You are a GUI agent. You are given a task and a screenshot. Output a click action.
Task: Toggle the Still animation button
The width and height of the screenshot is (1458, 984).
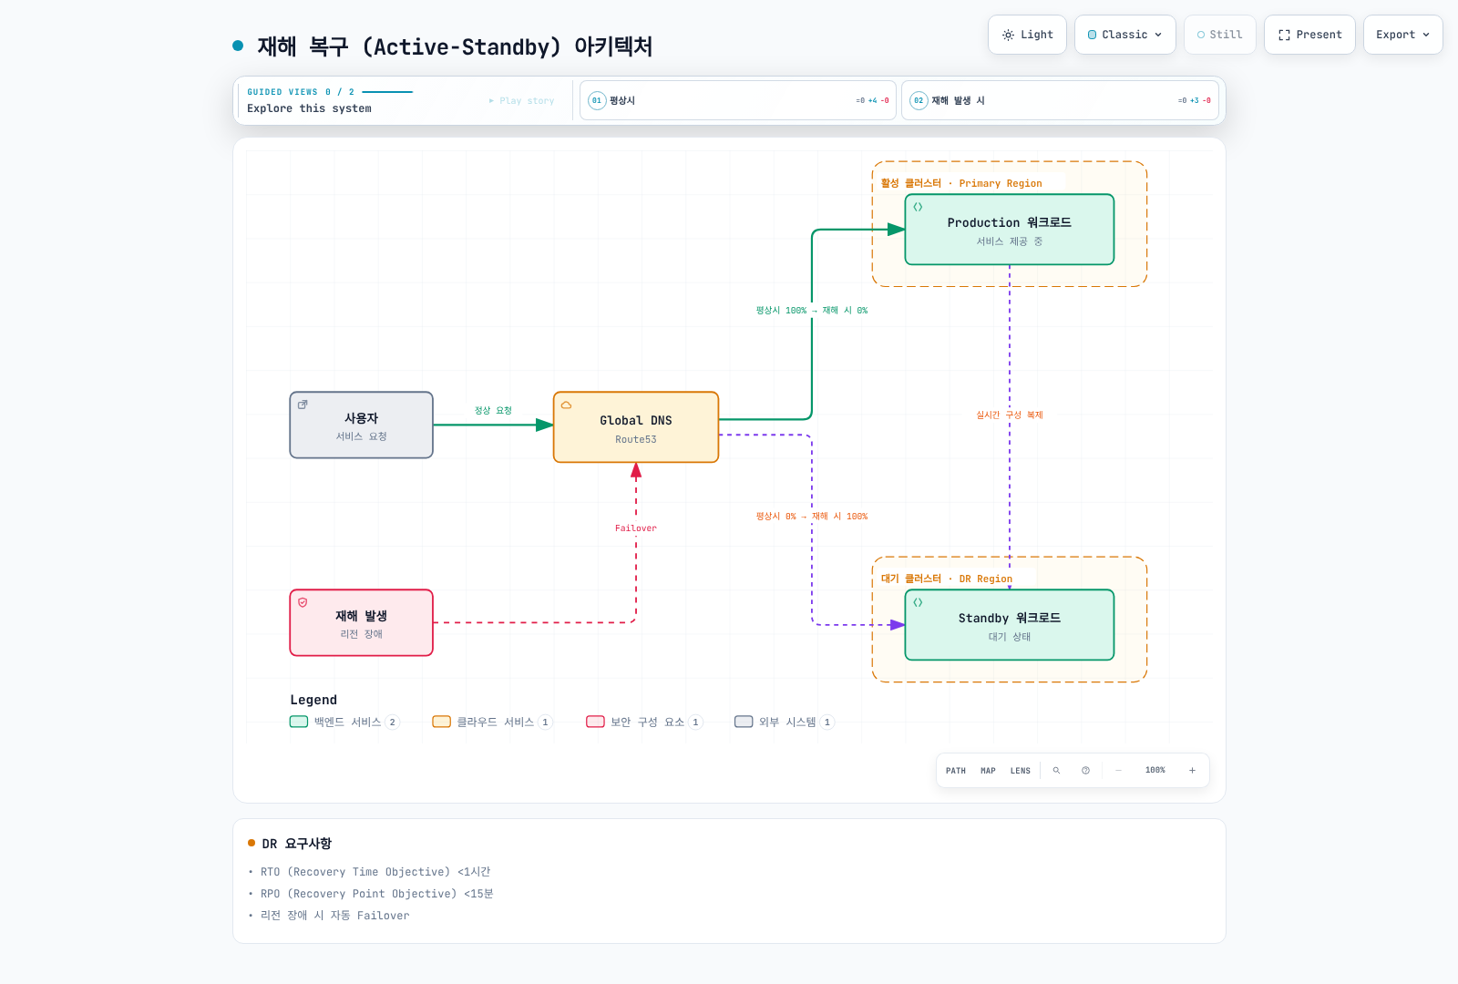tap(1219, 35)
